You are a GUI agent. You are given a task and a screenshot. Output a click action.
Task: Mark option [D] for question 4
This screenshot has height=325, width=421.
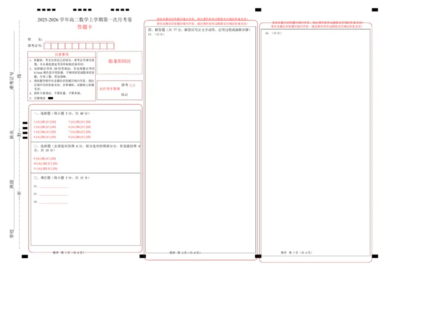54,137
